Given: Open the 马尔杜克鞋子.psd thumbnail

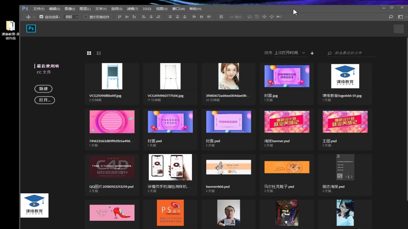Looking at the screenshot, I should point(287,167).
